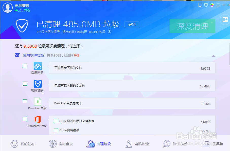
Task: Check the Download目录 checkbox
Action: click(25, 101)
